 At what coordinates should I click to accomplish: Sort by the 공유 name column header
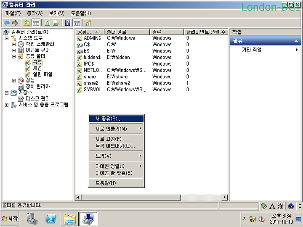pos(90,32)
